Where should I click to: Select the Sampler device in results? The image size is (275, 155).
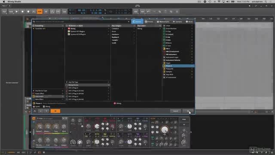tap(178, 71)
